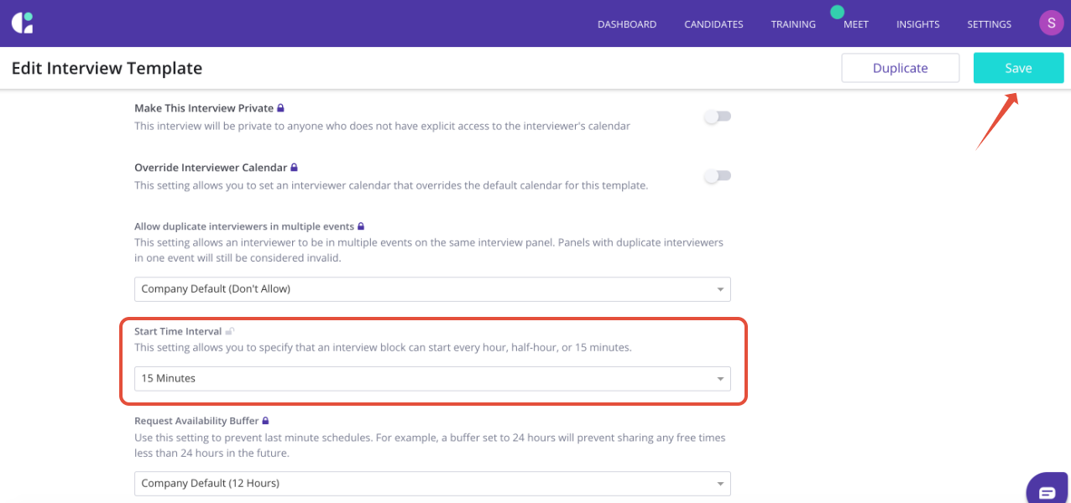Duplicate this interview template
This screenshot has width=1071, height=503.
click(x=900, y=69)
